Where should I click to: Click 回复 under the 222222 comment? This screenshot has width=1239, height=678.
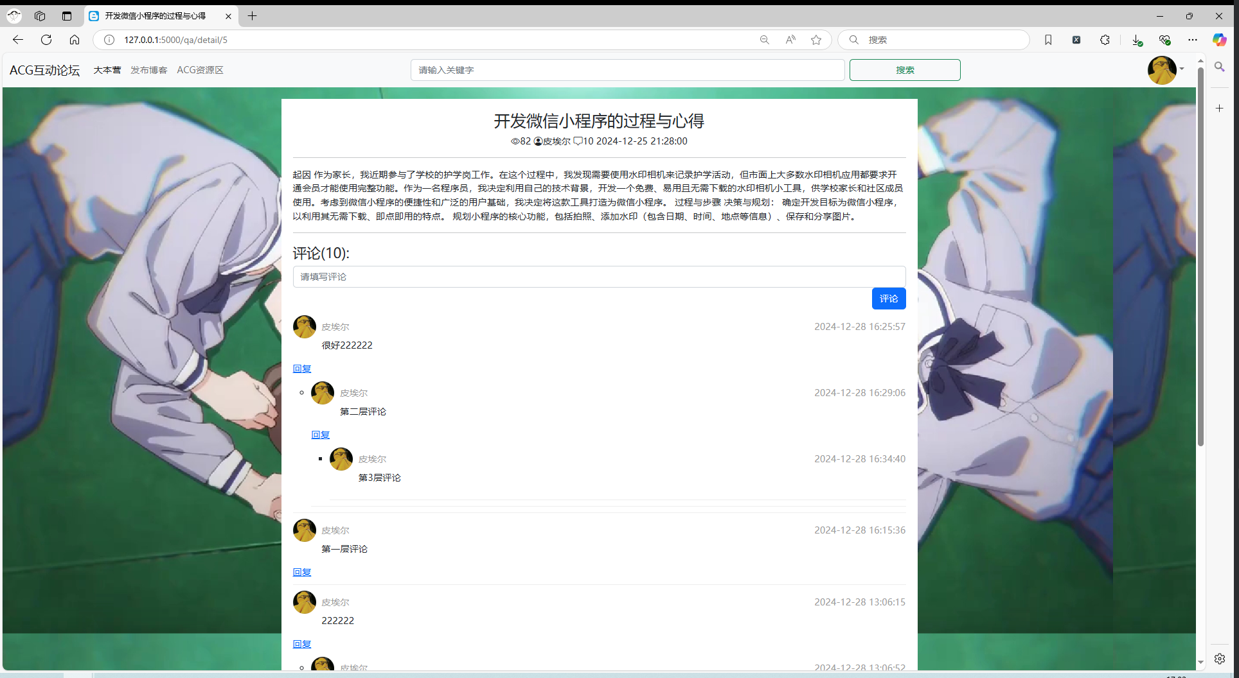[x=302, y=644]
